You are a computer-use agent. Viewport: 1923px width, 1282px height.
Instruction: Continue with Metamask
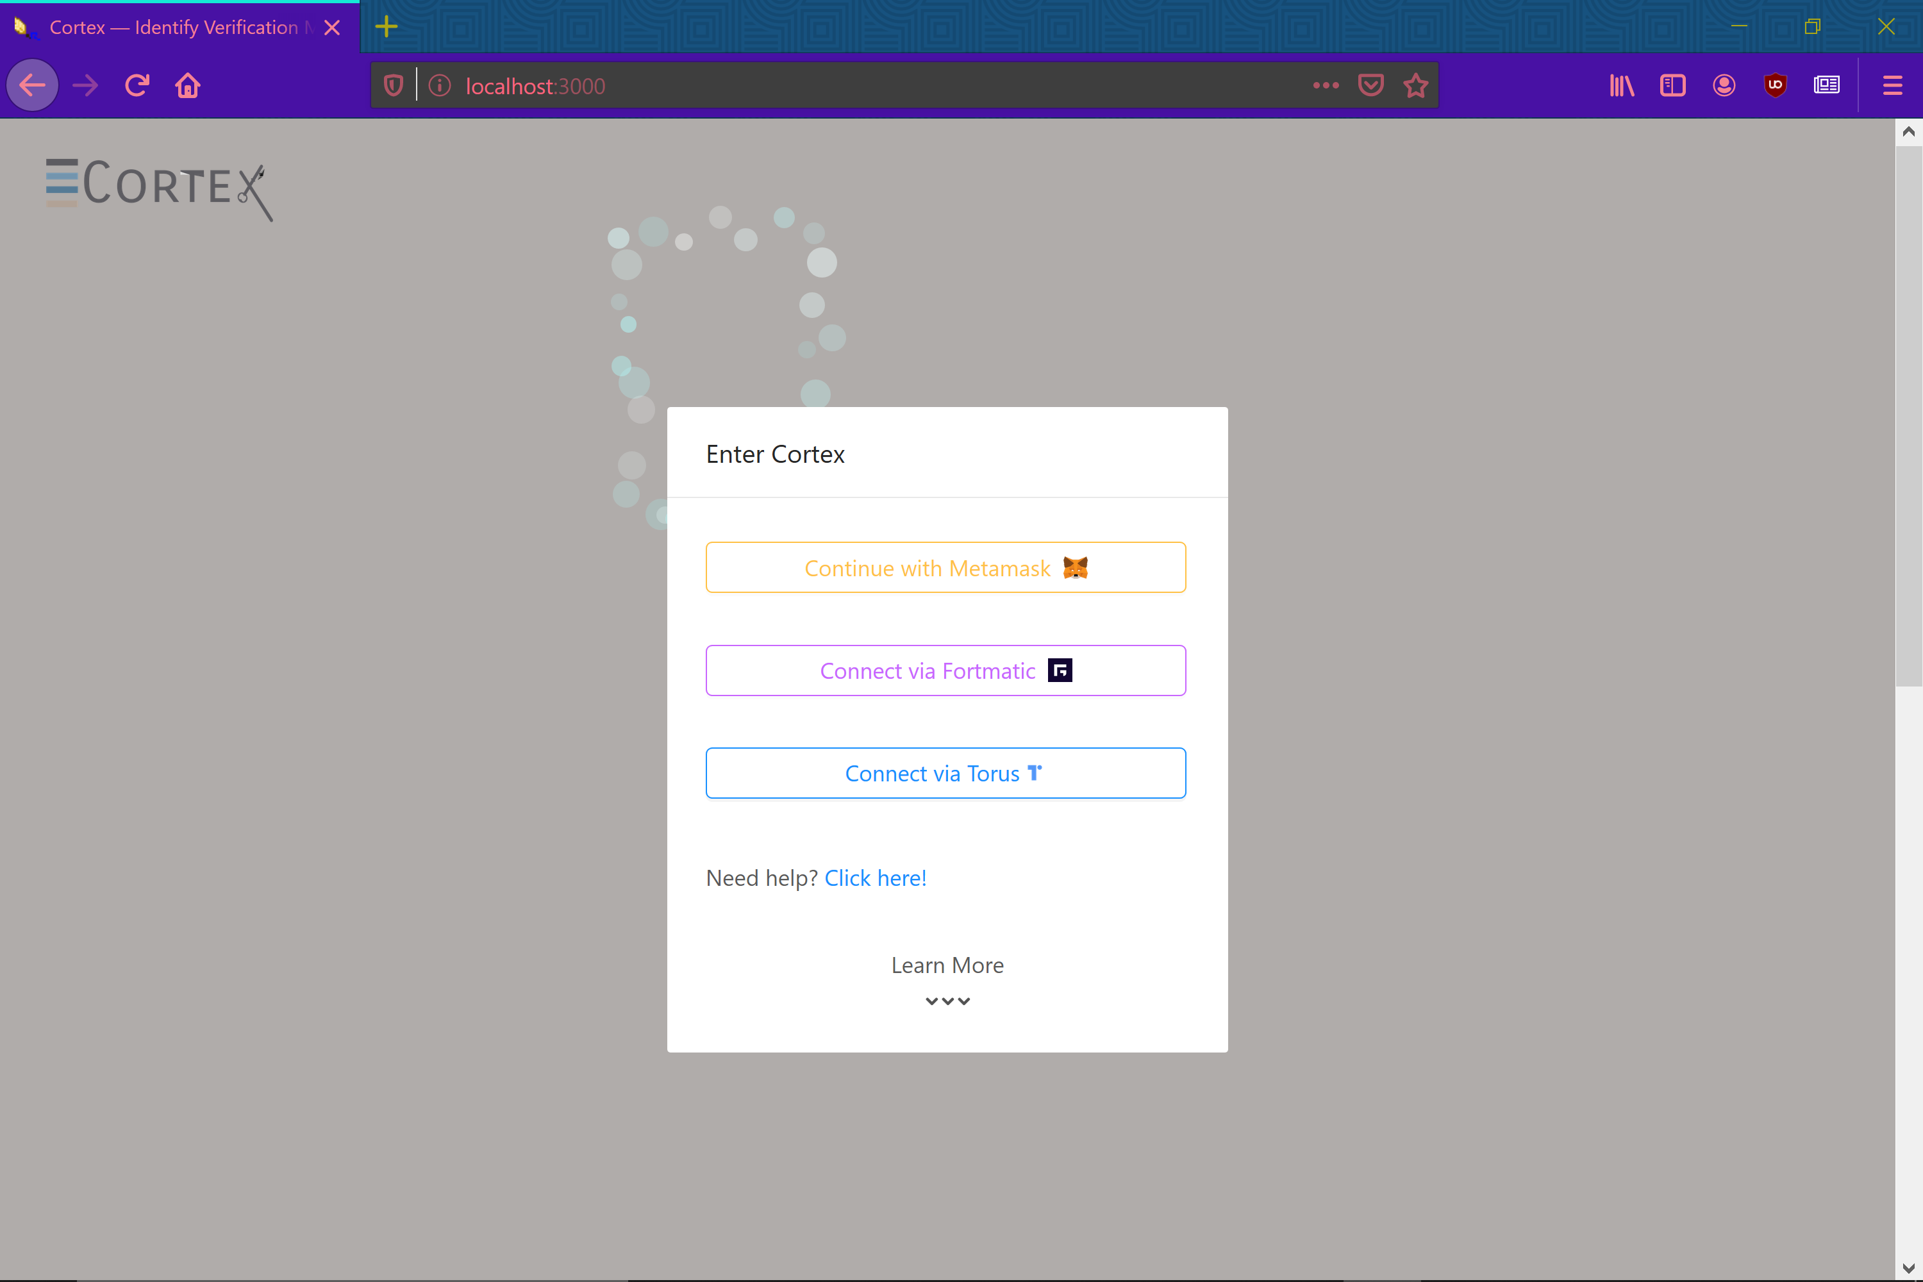coord(945,567)
